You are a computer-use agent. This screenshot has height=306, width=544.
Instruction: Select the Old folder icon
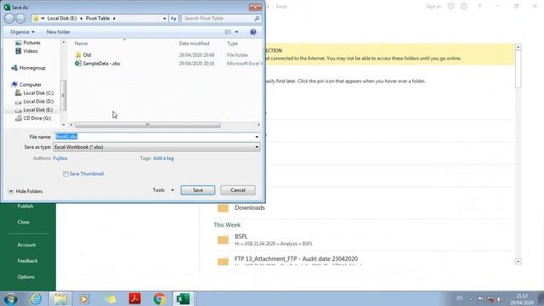coord(78,54)
